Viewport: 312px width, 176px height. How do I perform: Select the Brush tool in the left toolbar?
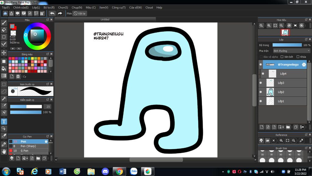tap(4, 23)
